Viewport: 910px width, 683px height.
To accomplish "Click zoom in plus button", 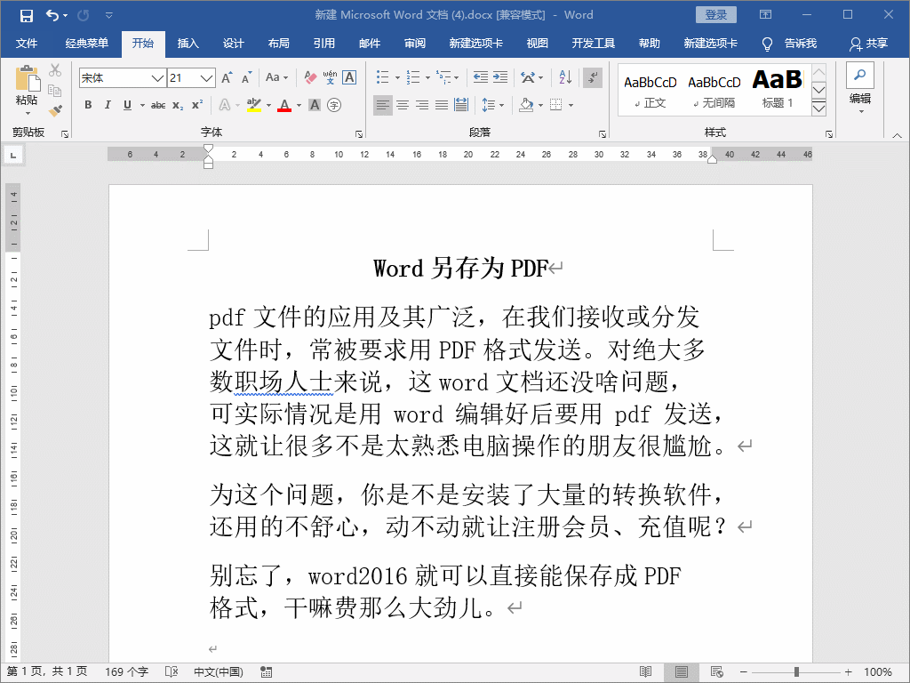I will [x=849, y=672].
